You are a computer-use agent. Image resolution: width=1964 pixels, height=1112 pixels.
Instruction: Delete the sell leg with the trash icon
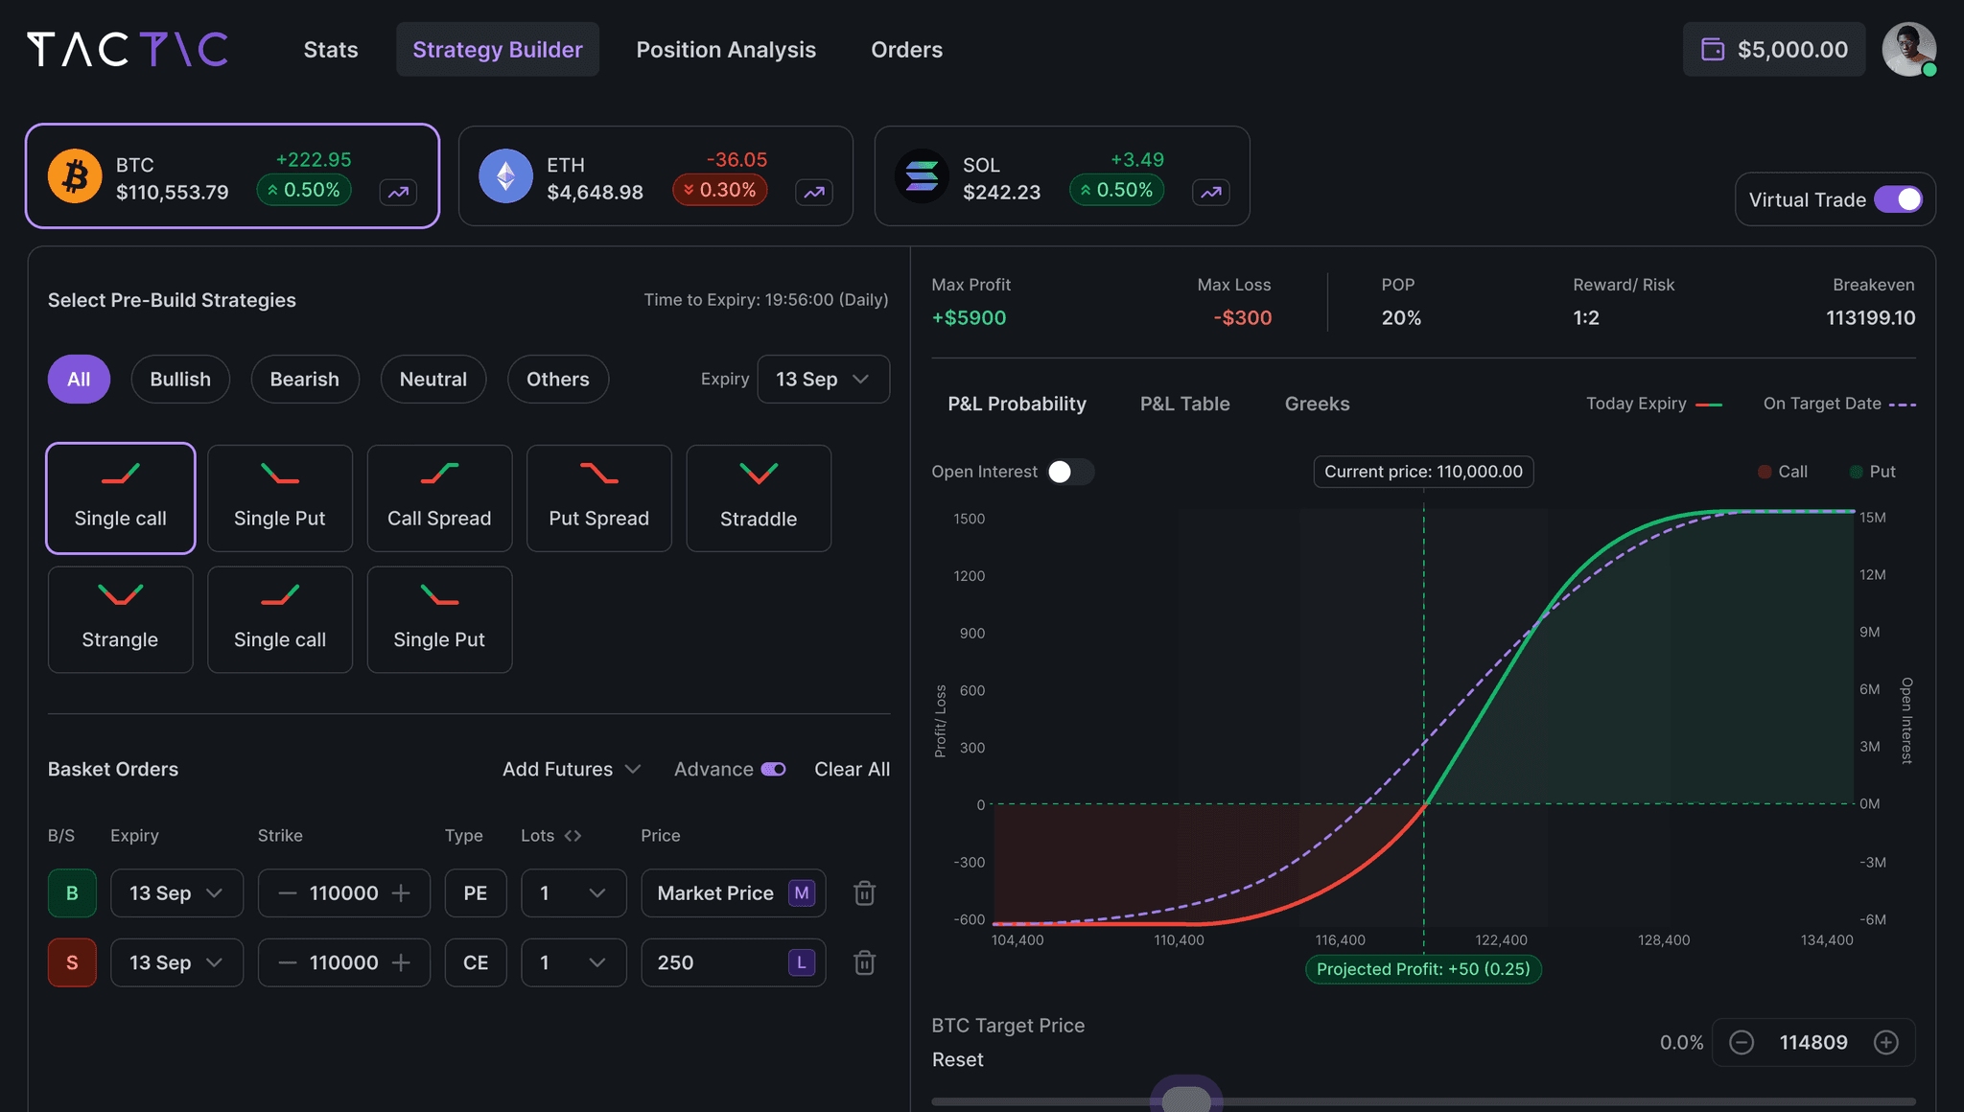pyautogui.click(x=863, y=962)
